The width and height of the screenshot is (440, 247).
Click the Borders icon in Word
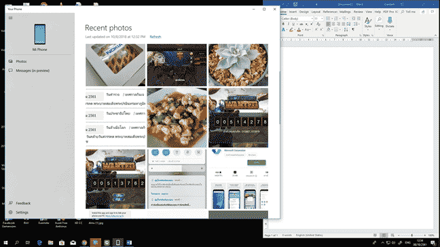[337, 29]
